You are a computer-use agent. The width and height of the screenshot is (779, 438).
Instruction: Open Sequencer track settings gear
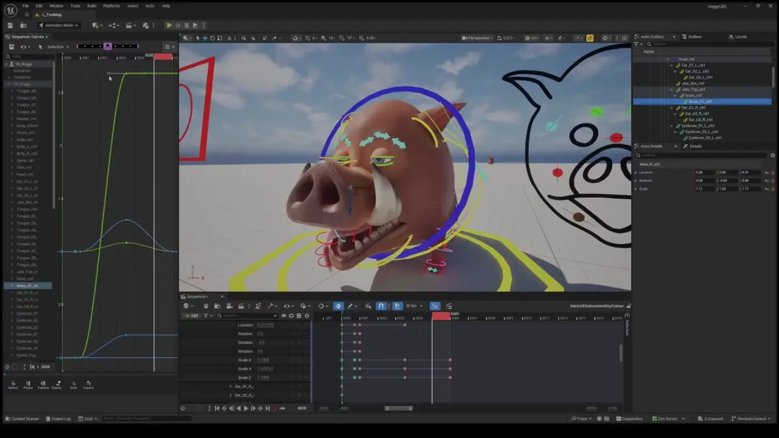(307, 316)
